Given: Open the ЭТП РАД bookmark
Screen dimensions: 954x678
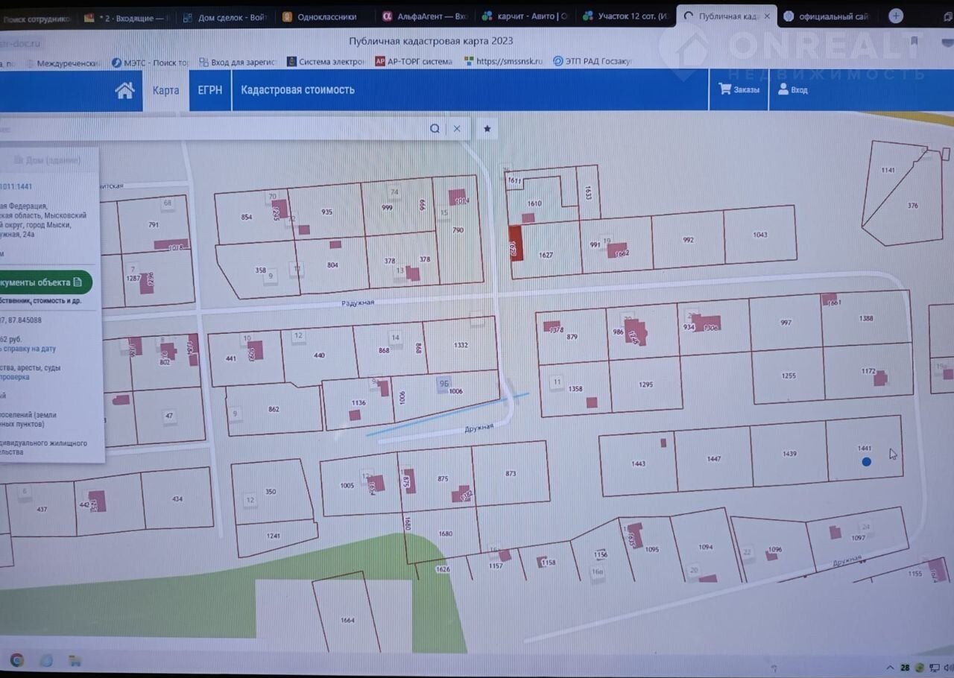Looking at the screenshot, I should click(593, 62).
